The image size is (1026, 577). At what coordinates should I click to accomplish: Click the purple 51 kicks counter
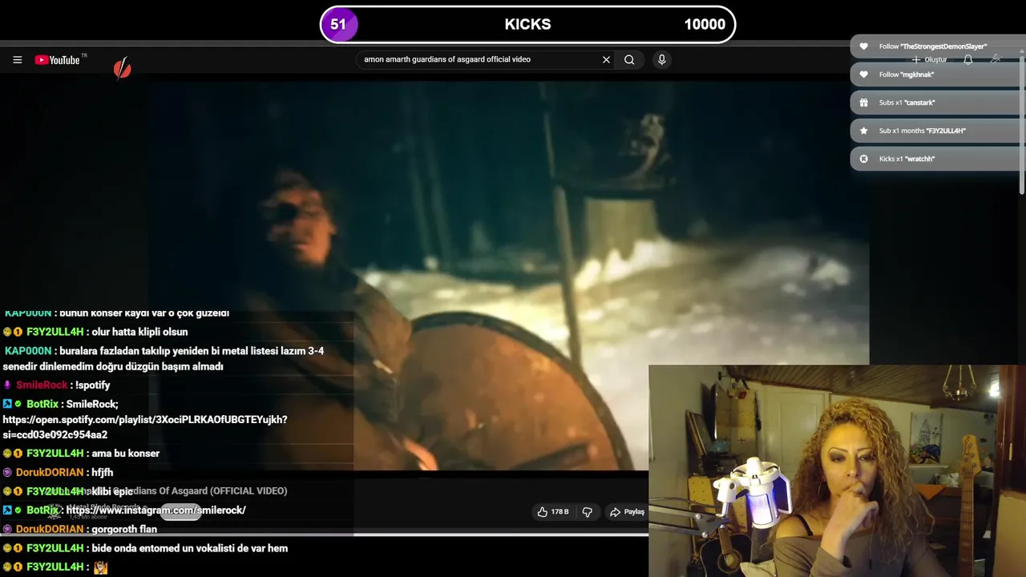(338, 24)
